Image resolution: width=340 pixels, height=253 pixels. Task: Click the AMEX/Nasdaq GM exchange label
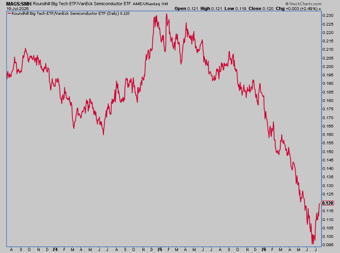(150, 4)
